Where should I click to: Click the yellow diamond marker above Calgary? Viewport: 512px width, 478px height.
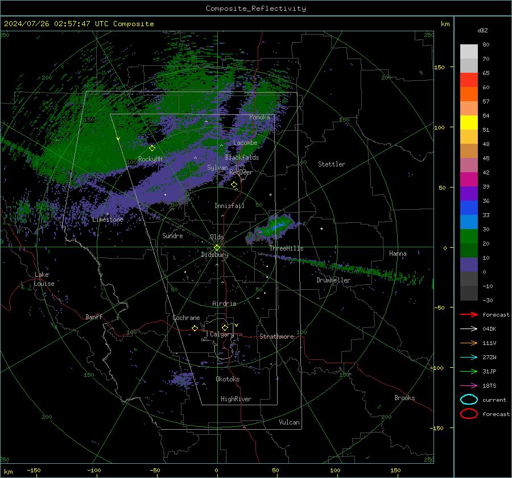(225, 327)
